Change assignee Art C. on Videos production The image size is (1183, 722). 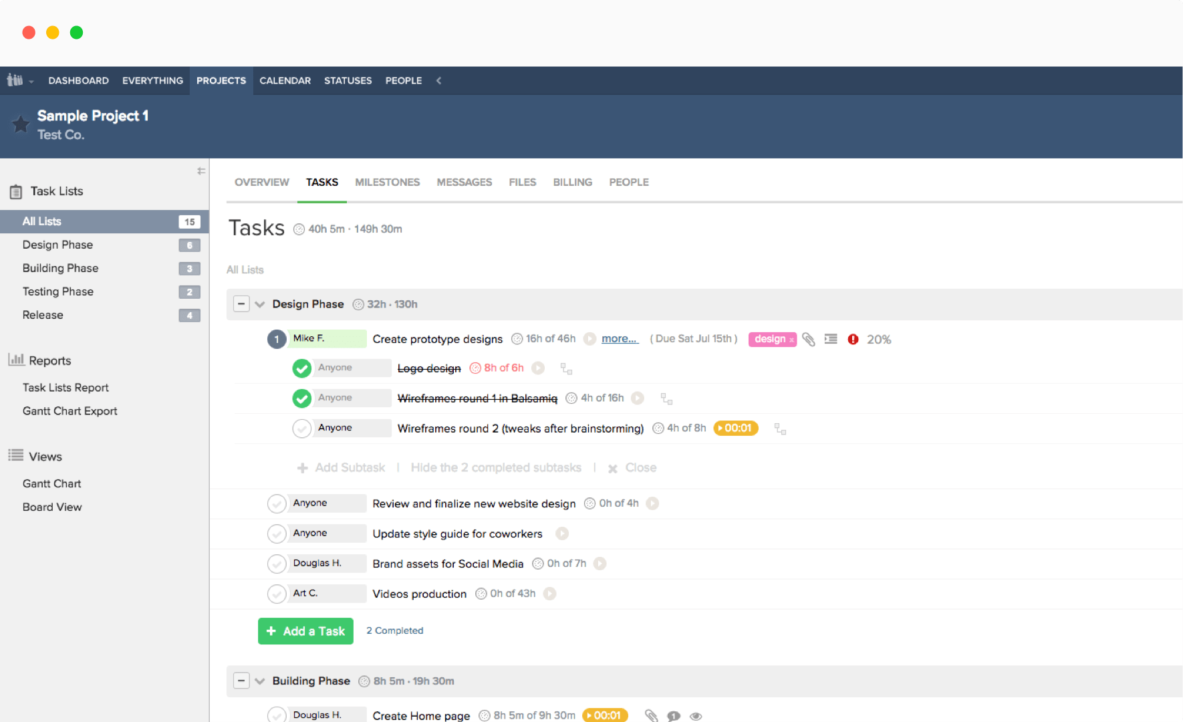point(327,594)
